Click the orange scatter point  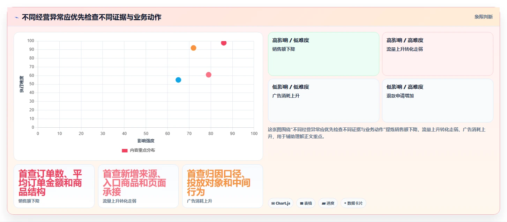point(193,48)
